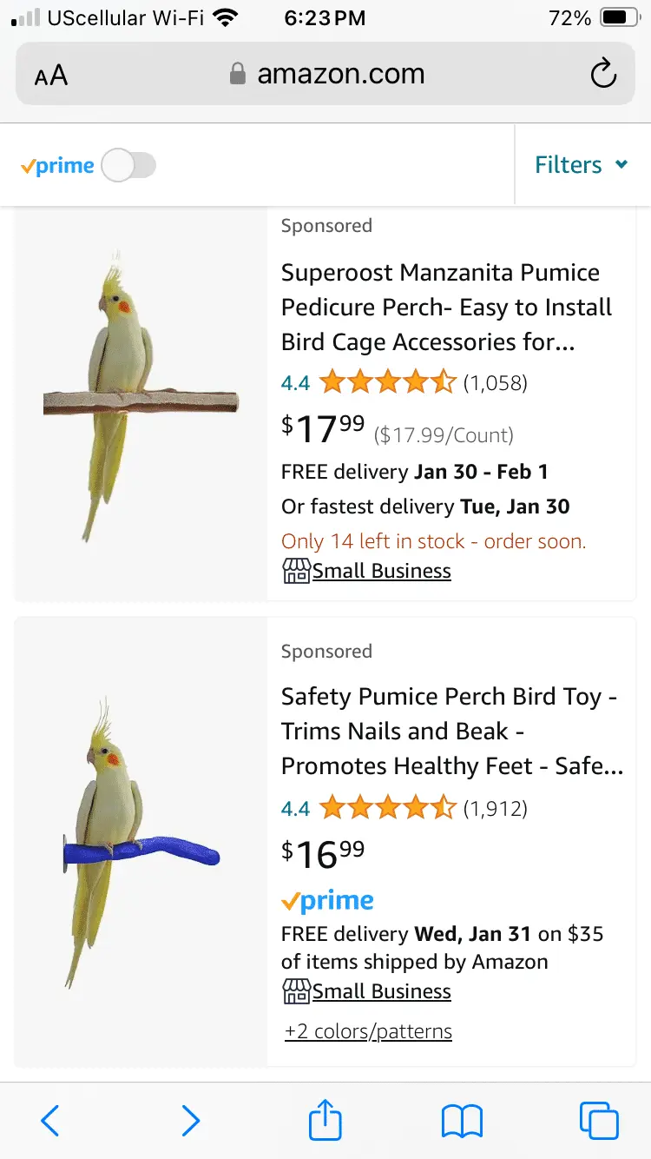Select the blue perch product thumbnail

[x=141, y=841]
